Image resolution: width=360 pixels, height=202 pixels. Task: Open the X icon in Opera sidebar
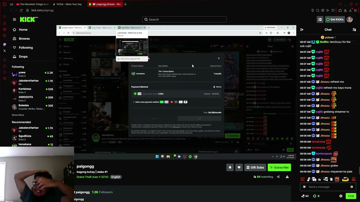click(4, 51)
